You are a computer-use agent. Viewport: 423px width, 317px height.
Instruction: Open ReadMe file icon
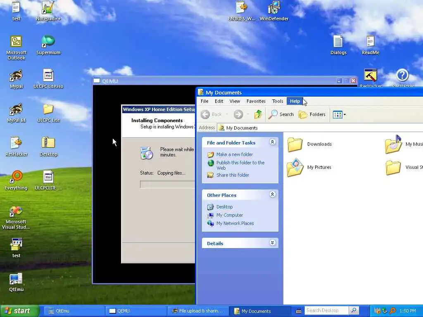coord(371,45)
